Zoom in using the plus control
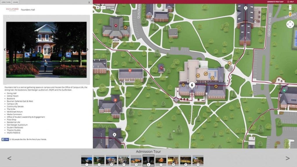This screenshot has height=167, width=297. click(289, 6)
